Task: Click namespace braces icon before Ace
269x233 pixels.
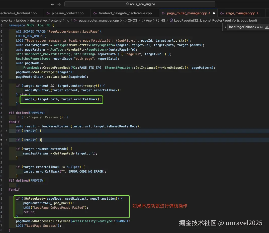Action: [x=143, y=20]
